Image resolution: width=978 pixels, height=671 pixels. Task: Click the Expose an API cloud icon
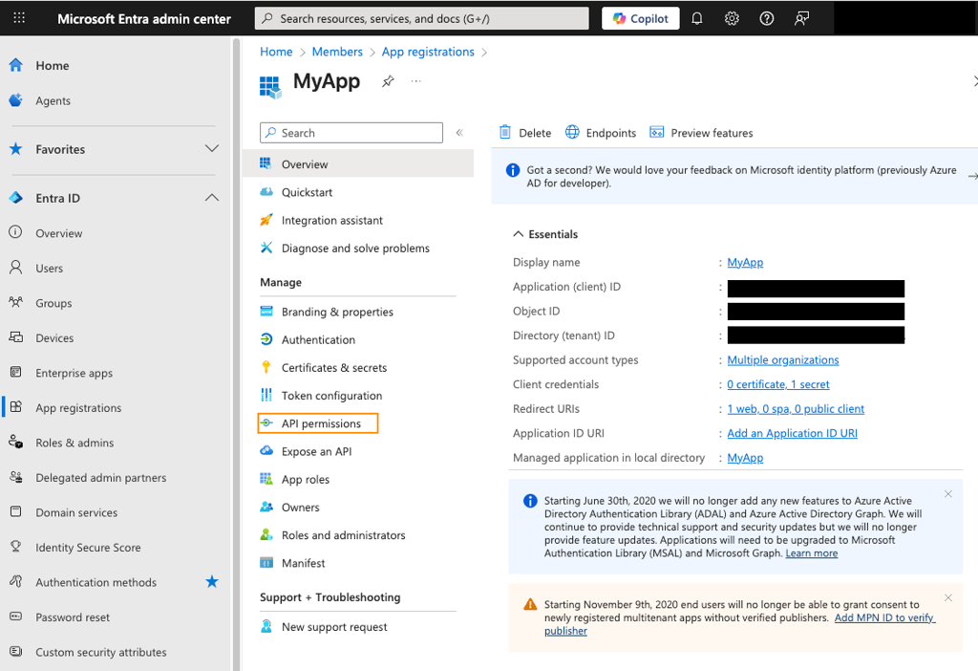(266, 450)
